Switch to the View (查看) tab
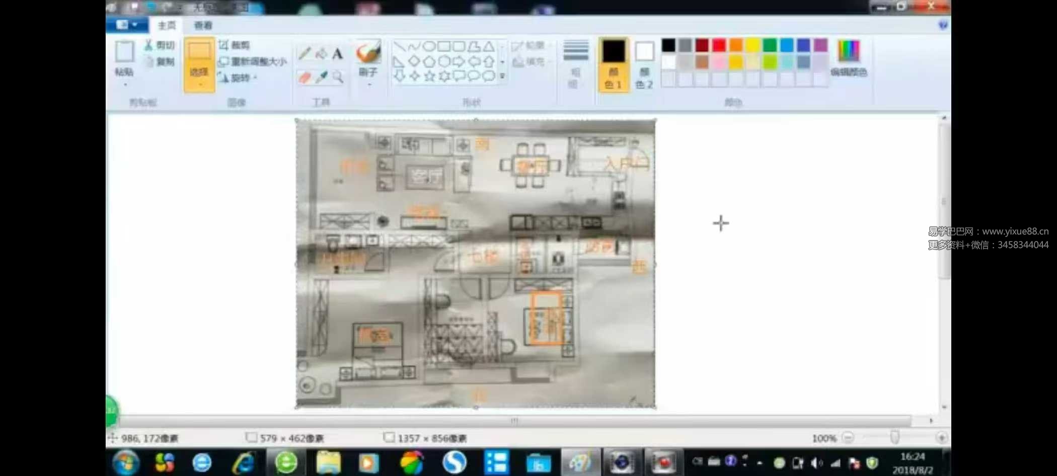 tap(203, 25)
